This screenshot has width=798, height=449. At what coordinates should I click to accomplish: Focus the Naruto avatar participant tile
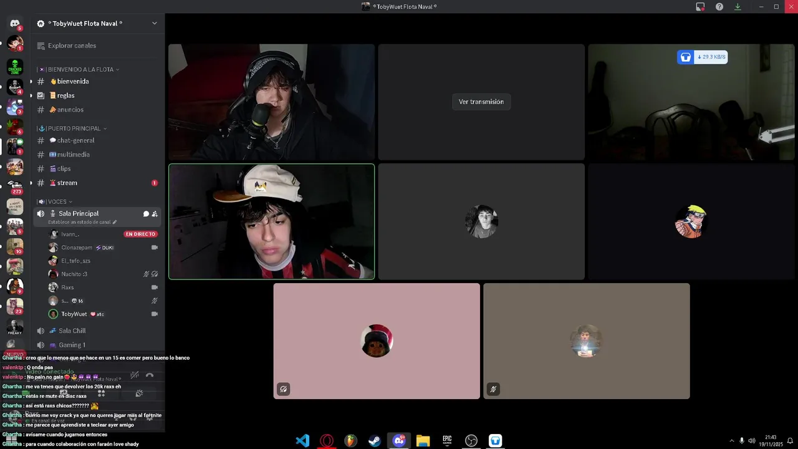tap(691, 221)
